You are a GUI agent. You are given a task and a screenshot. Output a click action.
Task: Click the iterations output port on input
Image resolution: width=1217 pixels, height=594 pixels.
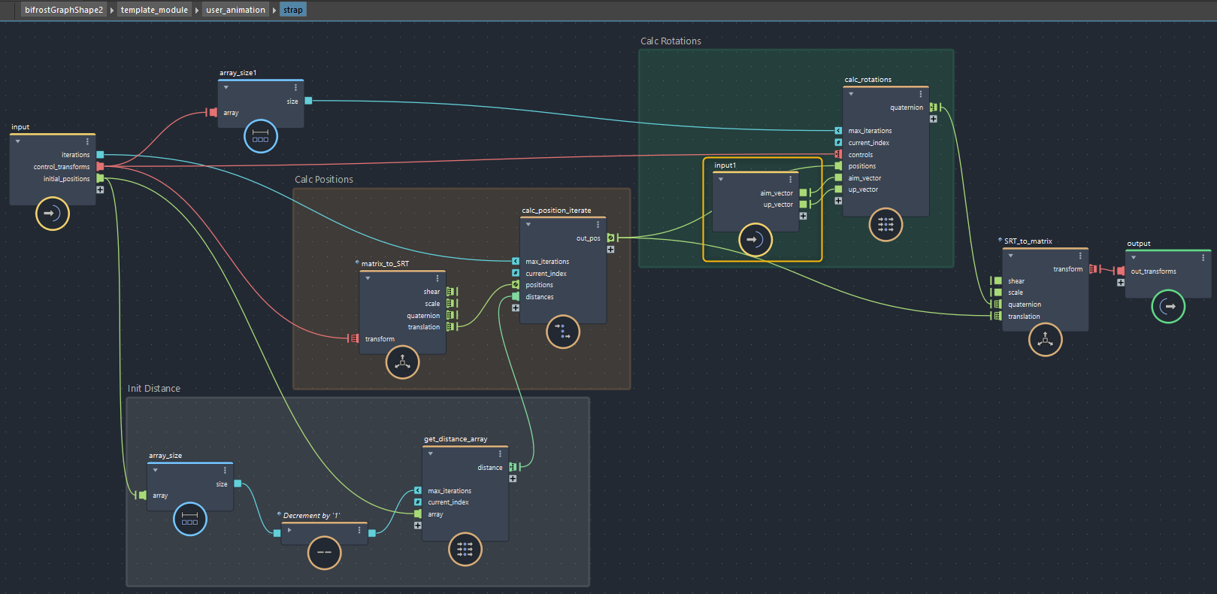click(x=100, y=155)
